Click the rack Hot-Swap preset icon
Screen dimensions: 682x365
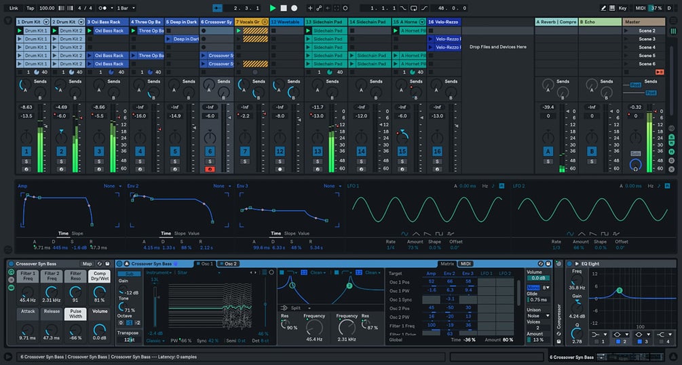pos(100,264)
